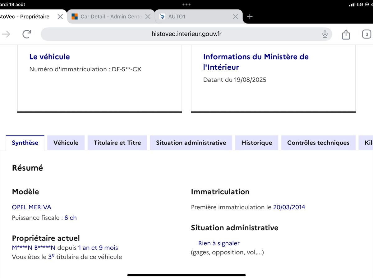Click the 3e titulaire text line
The image size is (373, 279).
(x=67, y=257)
